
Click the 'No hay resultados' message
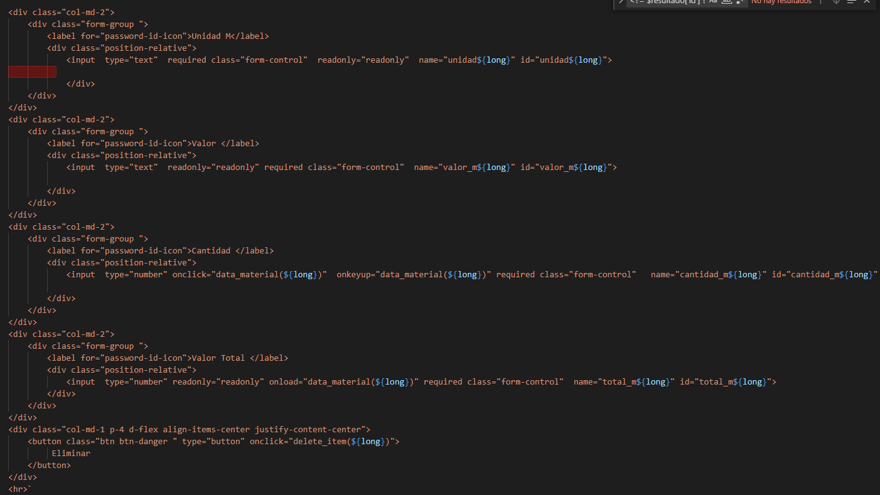pos(781,2)
